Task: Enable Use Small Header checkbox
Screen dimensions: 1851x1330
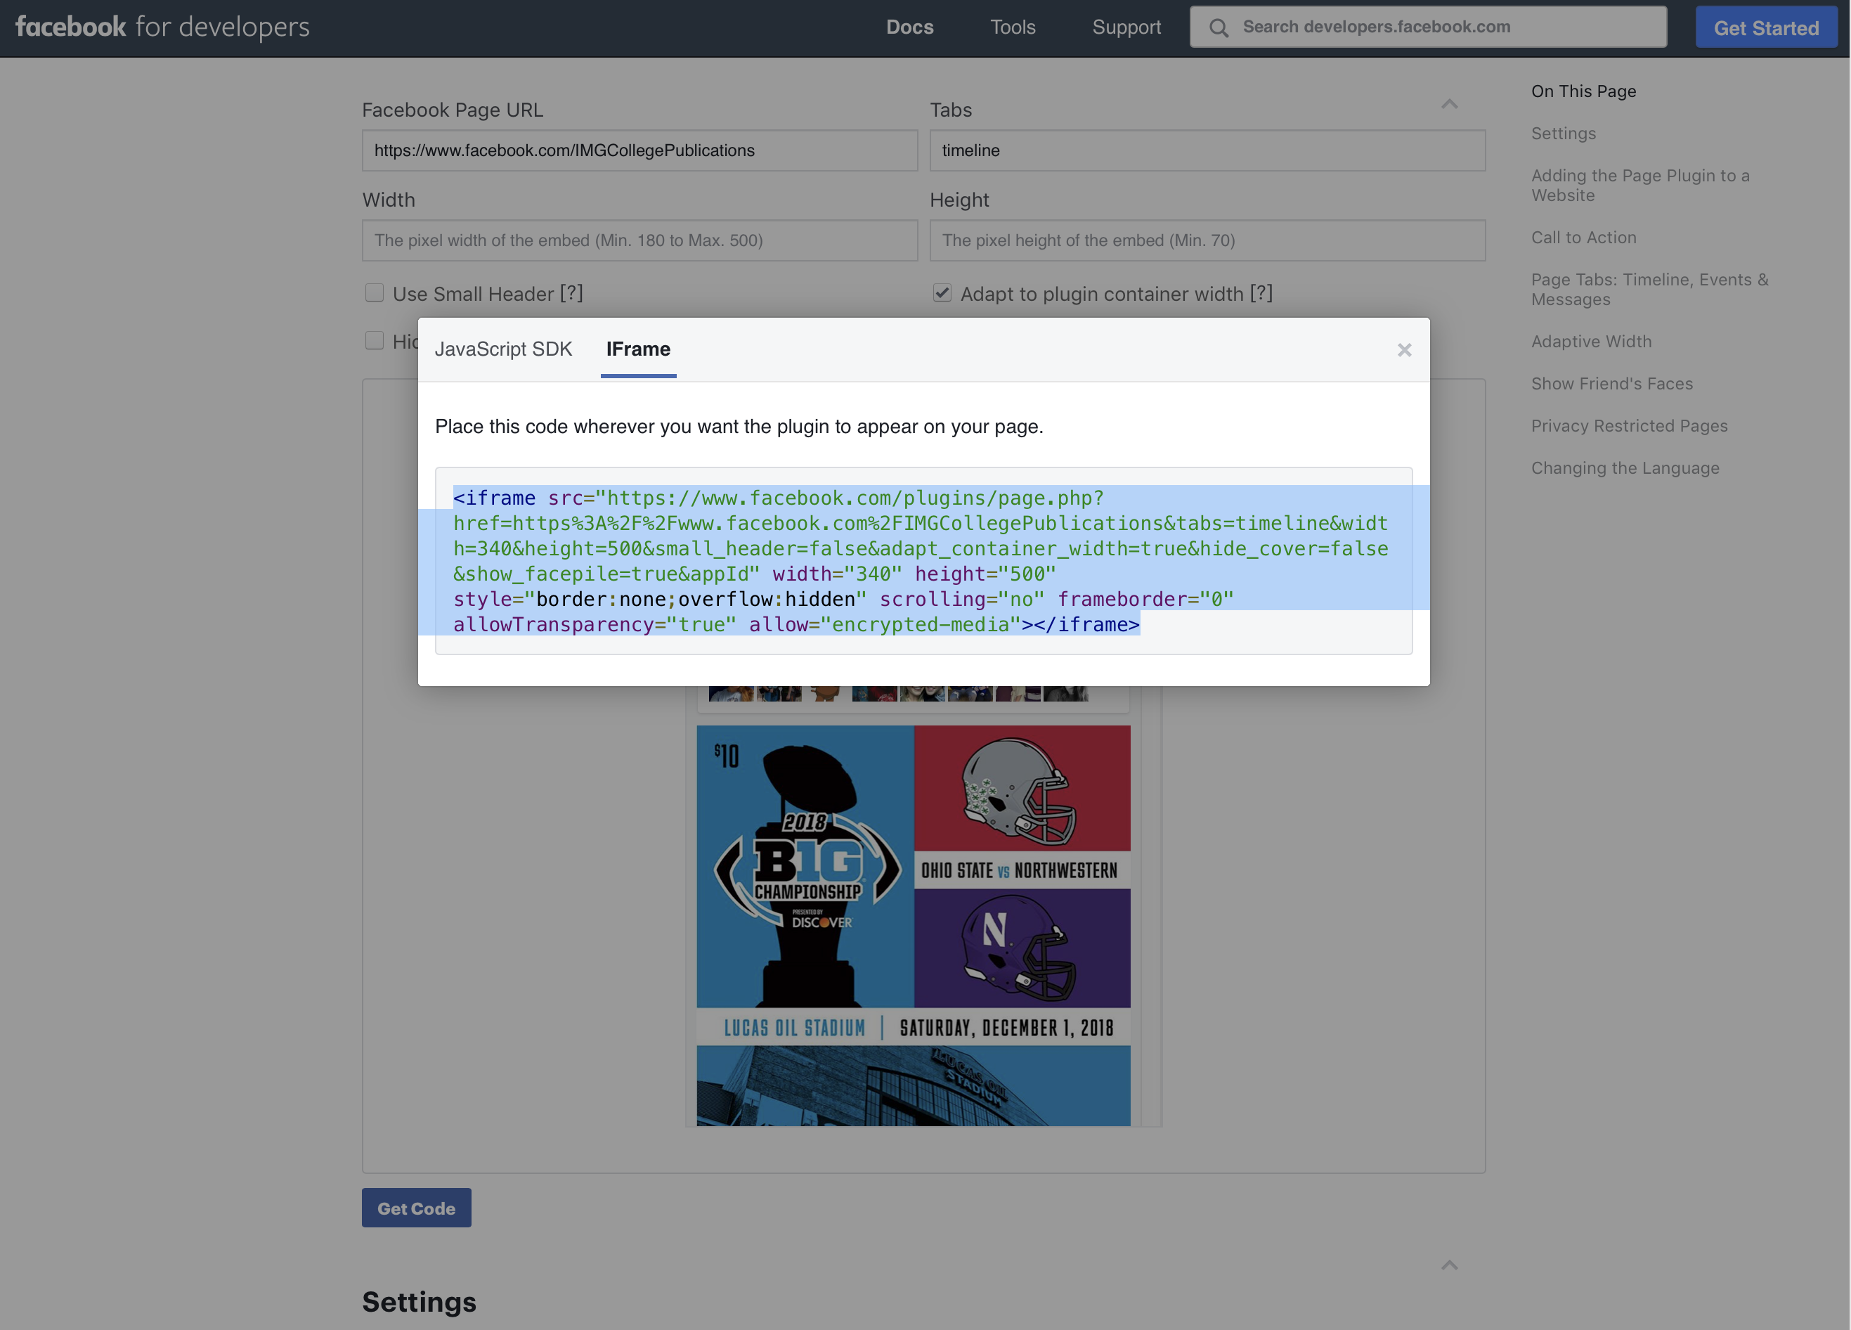Action: click(375, 293)
